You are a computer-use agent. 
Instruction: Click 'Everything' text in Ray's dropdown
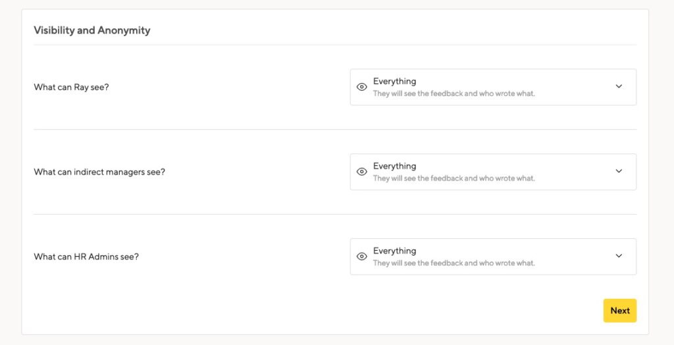click(395, 81)
